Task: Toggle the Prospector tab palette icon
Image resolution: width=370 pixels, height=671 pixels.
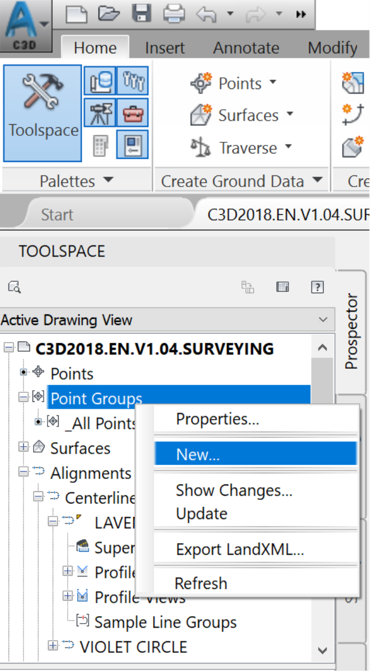Action: (99, 81)
